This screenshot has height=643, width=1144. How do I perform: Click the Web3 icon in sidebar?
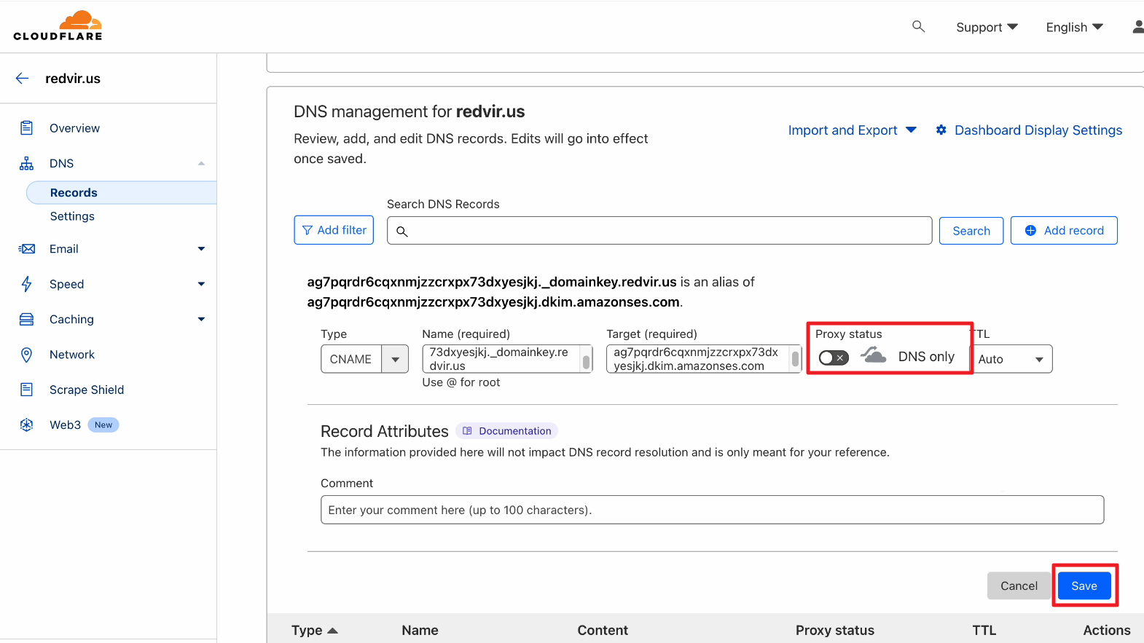coord(27,425)
